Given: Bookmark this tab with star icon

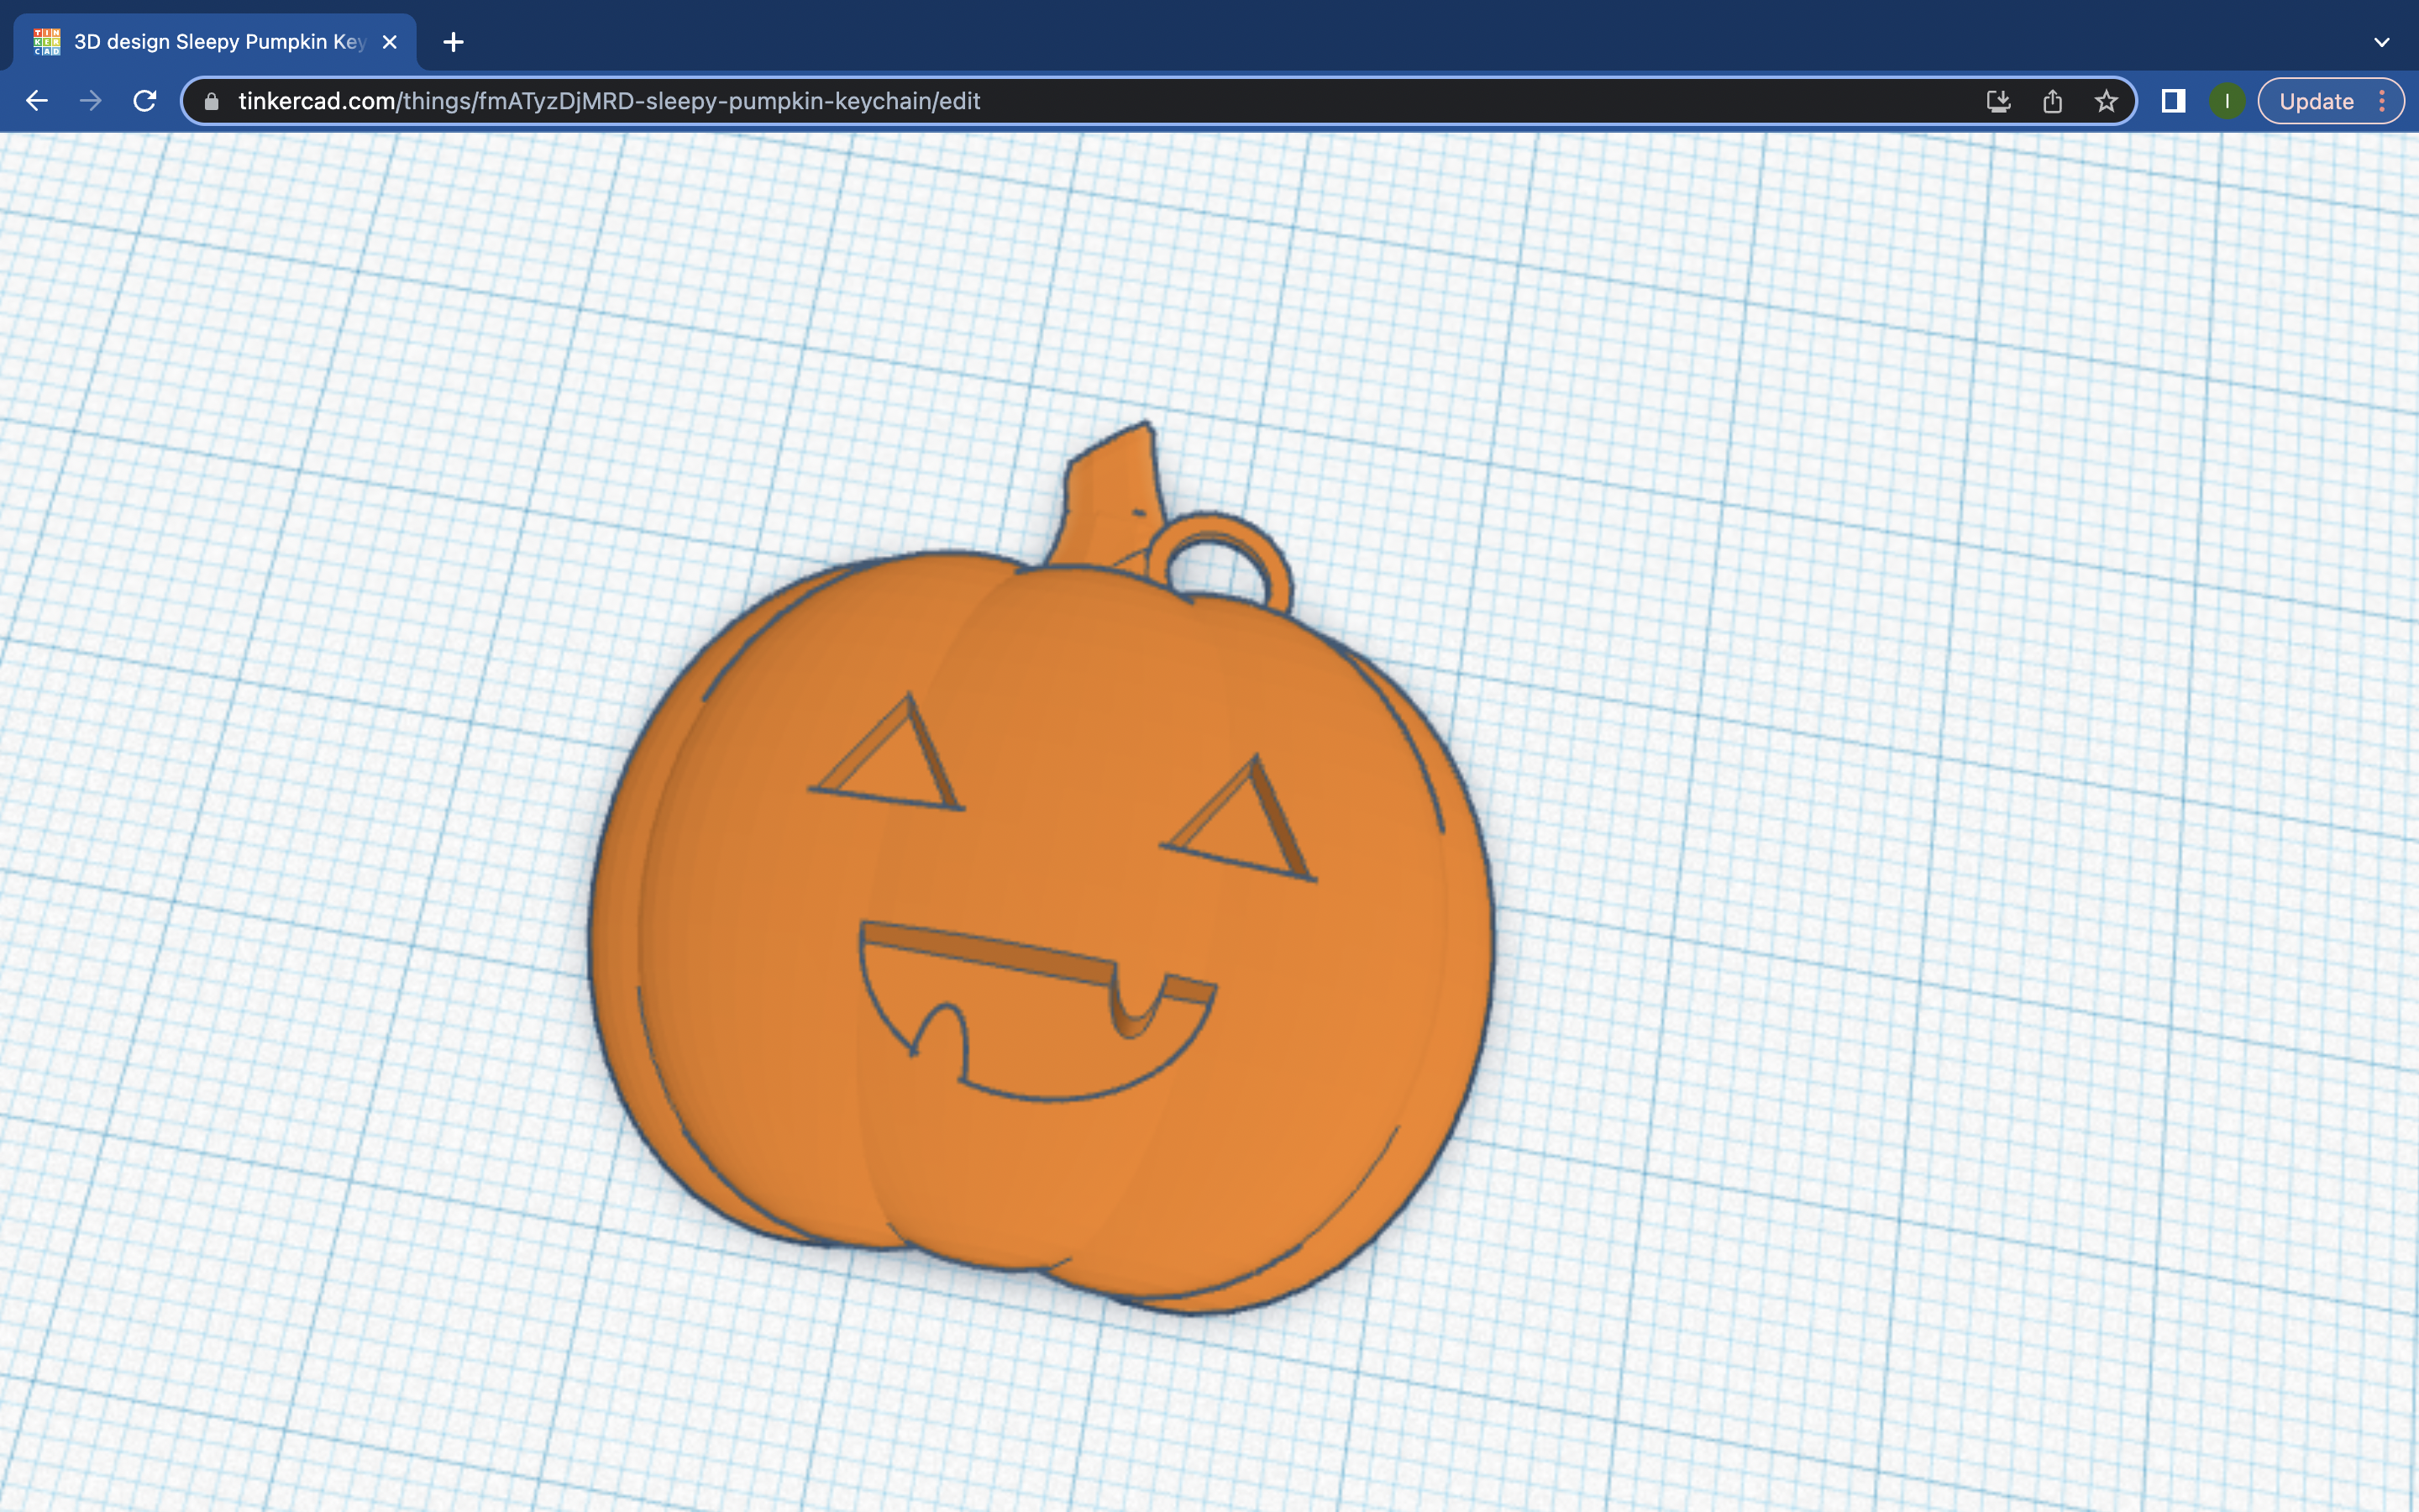Looking at the screenshot, I should pyautogui.click(x=2107, y=101).
